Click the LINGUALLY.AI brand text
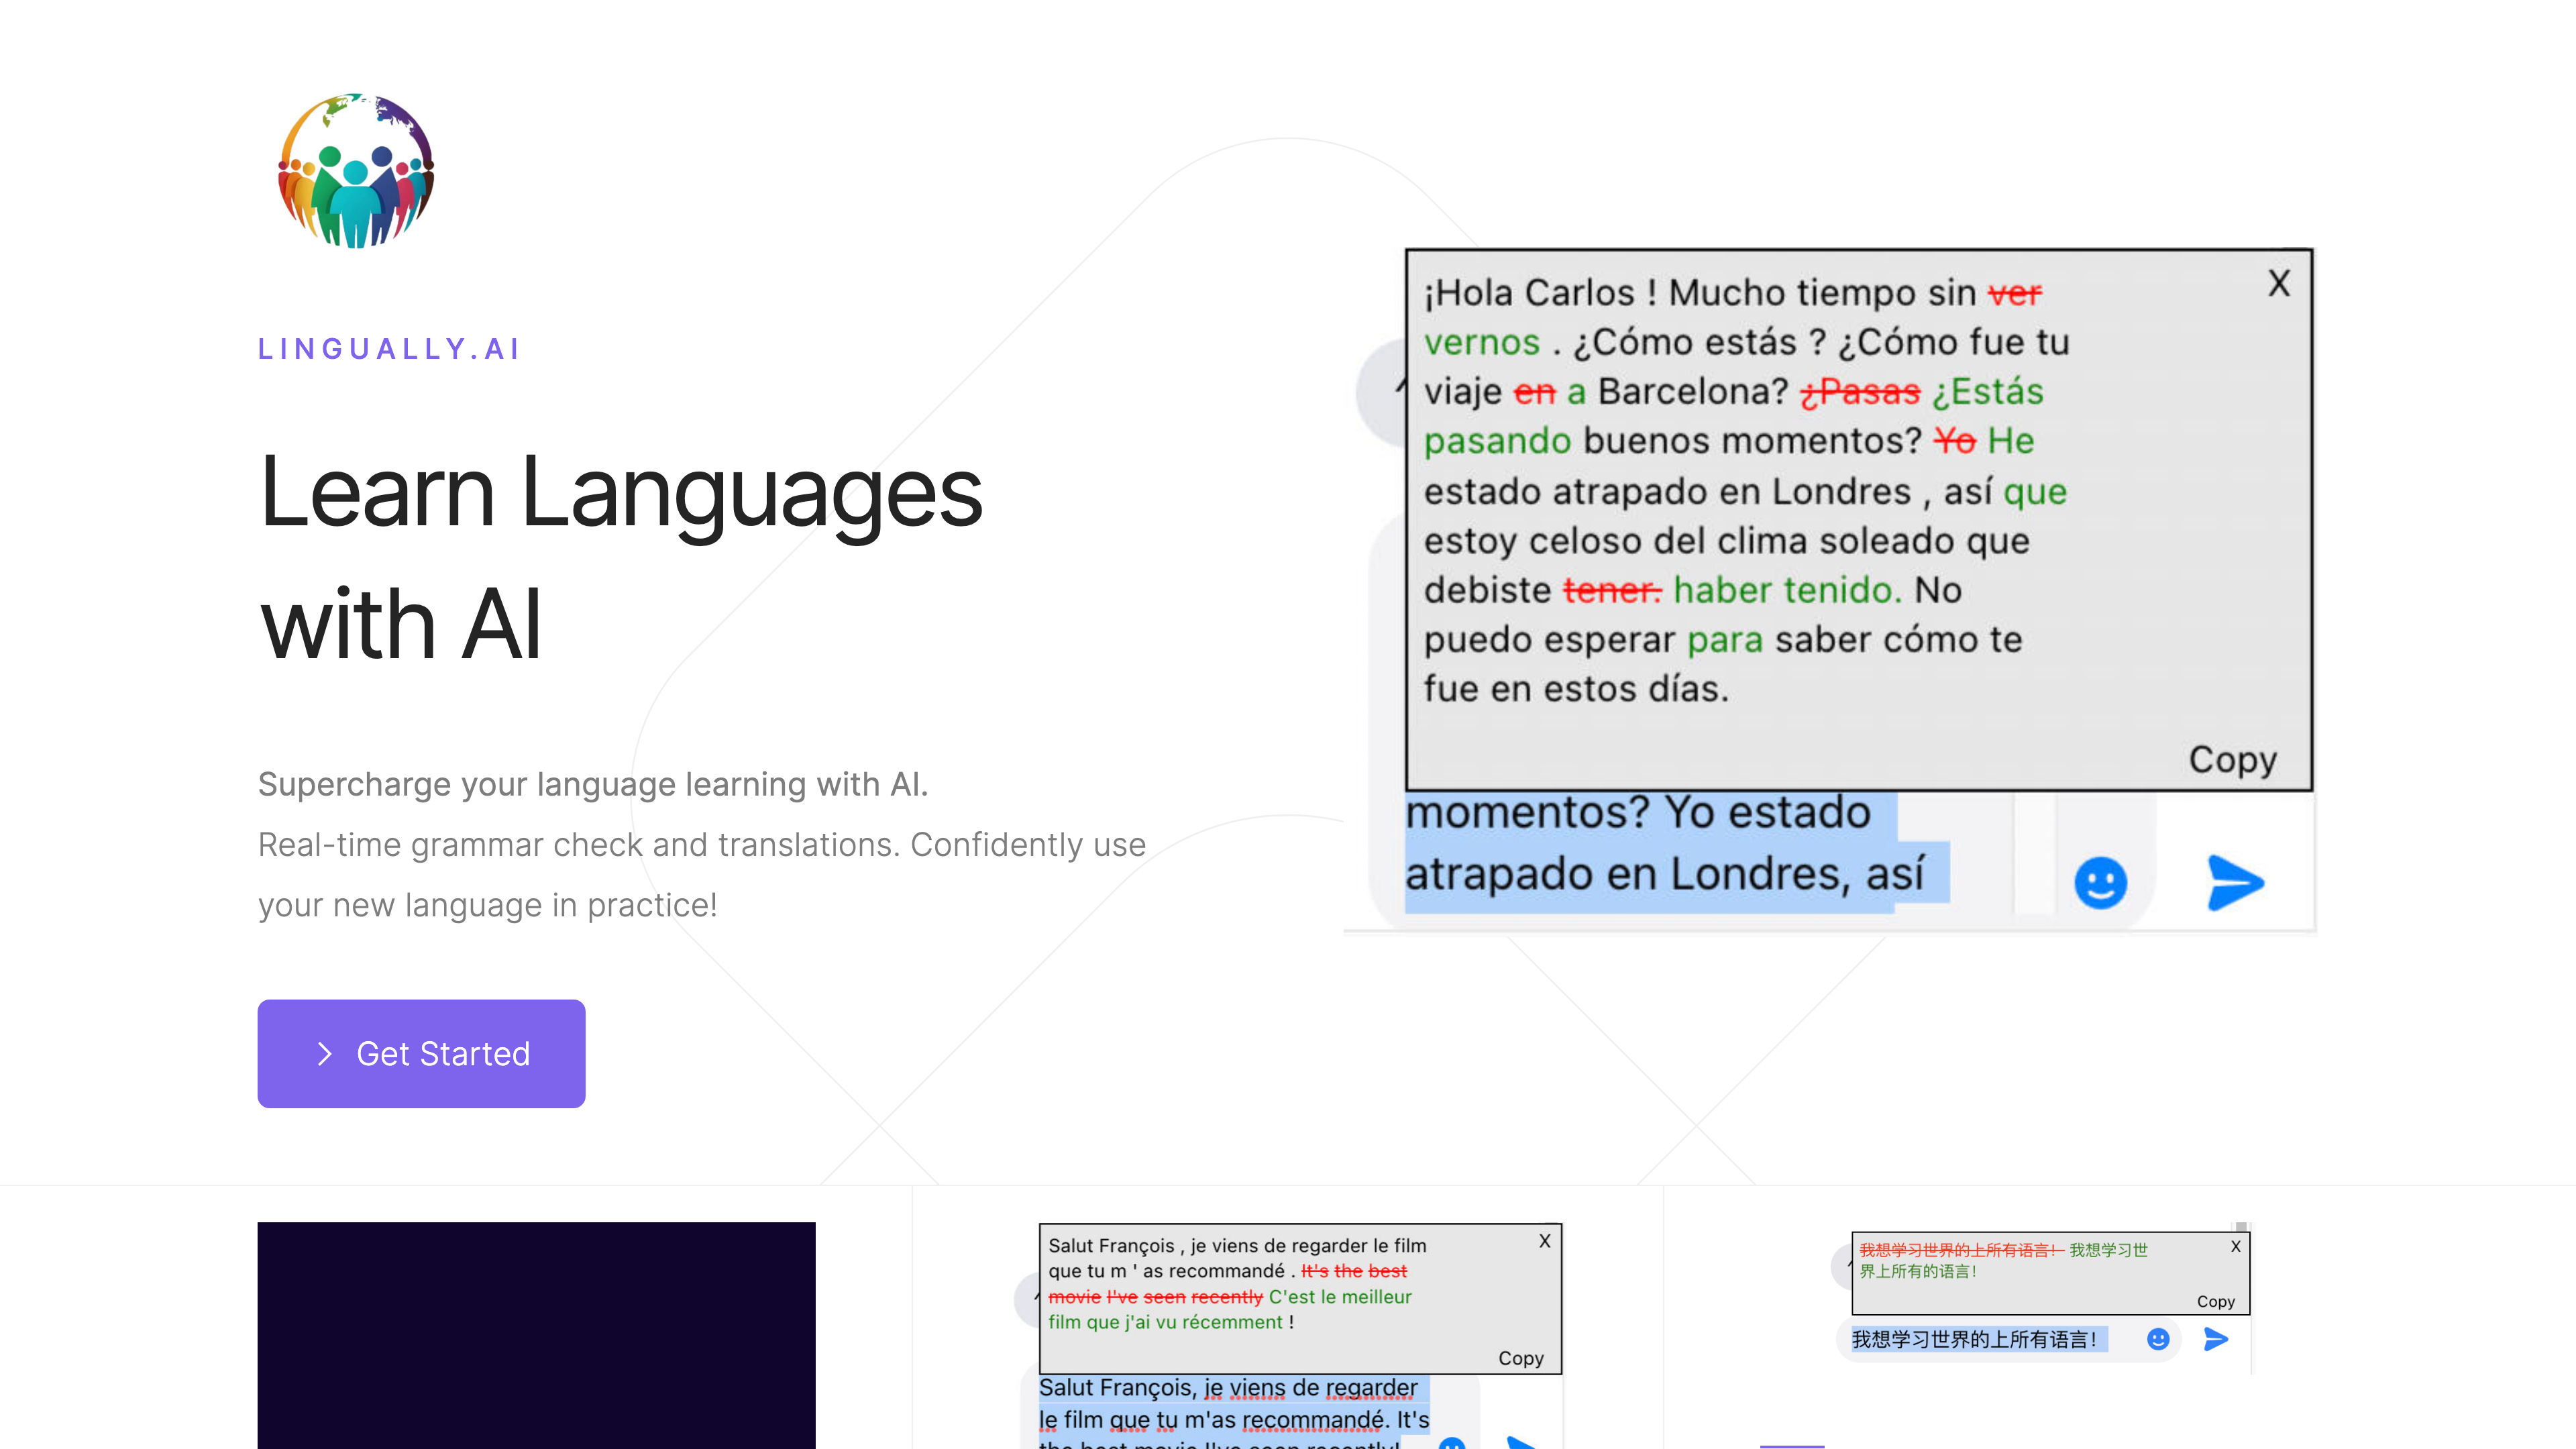Screen dimensions: 2576x1449 [389, 349]
